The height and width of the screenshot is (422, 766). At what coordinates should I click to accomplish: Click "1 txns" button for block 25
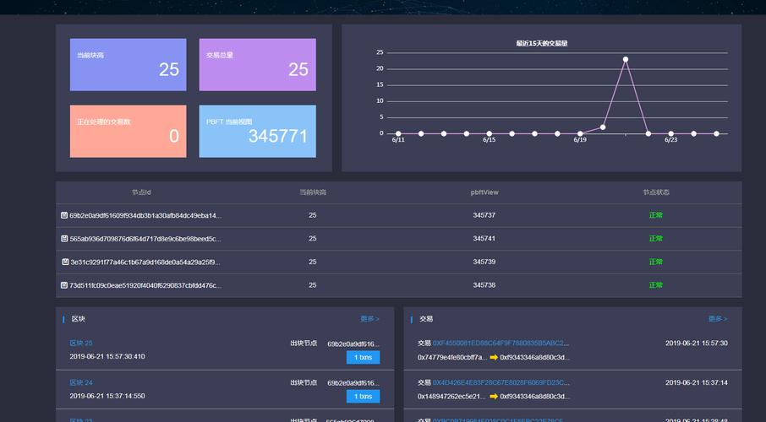pos(363,358)
